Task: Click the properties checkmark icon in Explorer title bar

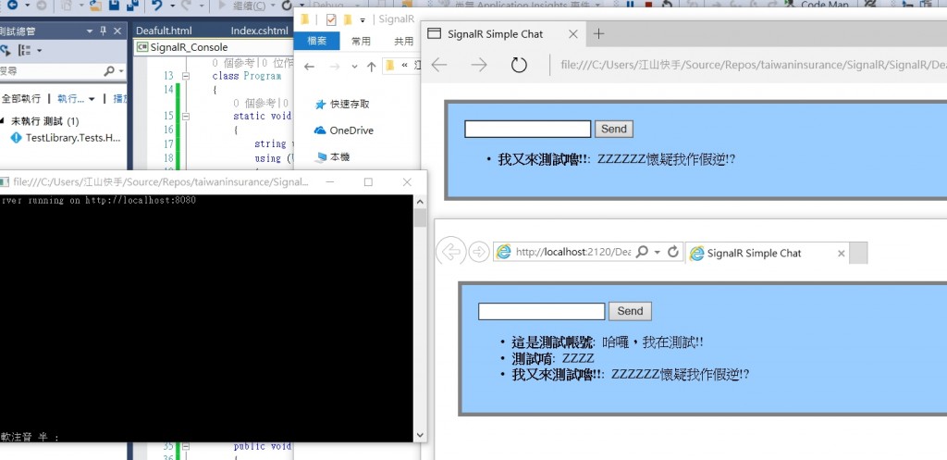Action: 331,19
